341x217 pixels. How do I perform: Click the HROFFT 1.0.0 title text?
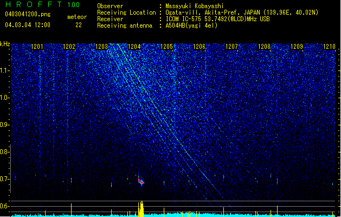[42, 4]
